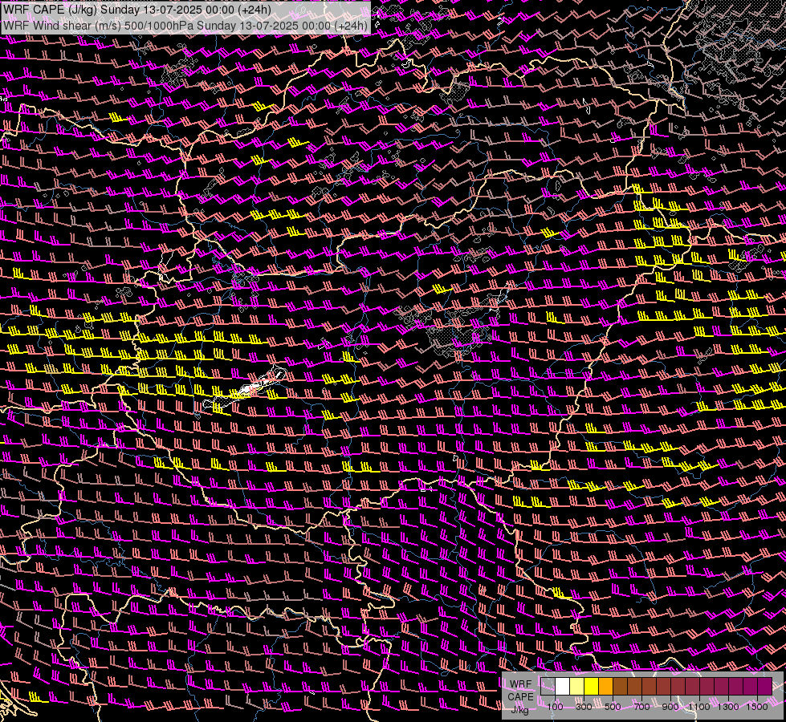
Task: Click the '300' legend tick label
Action: pos(584,707)
